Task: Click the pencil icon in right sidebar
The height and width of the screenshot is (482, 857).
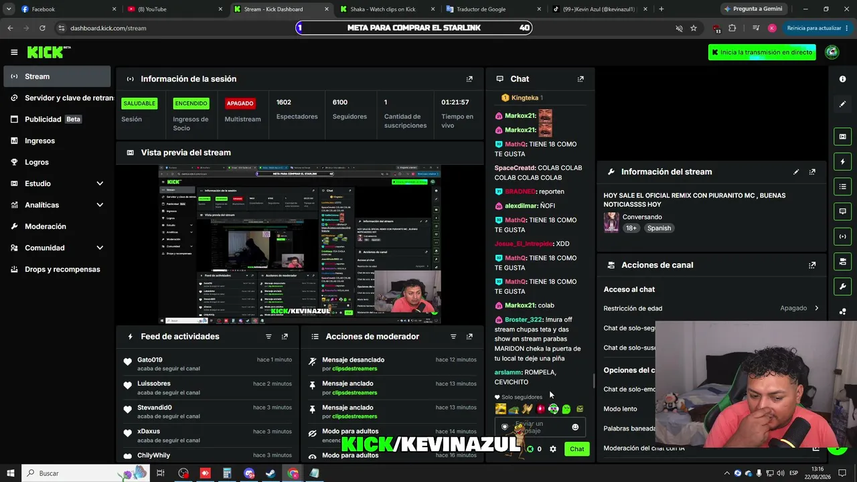Action: [842, 104]
